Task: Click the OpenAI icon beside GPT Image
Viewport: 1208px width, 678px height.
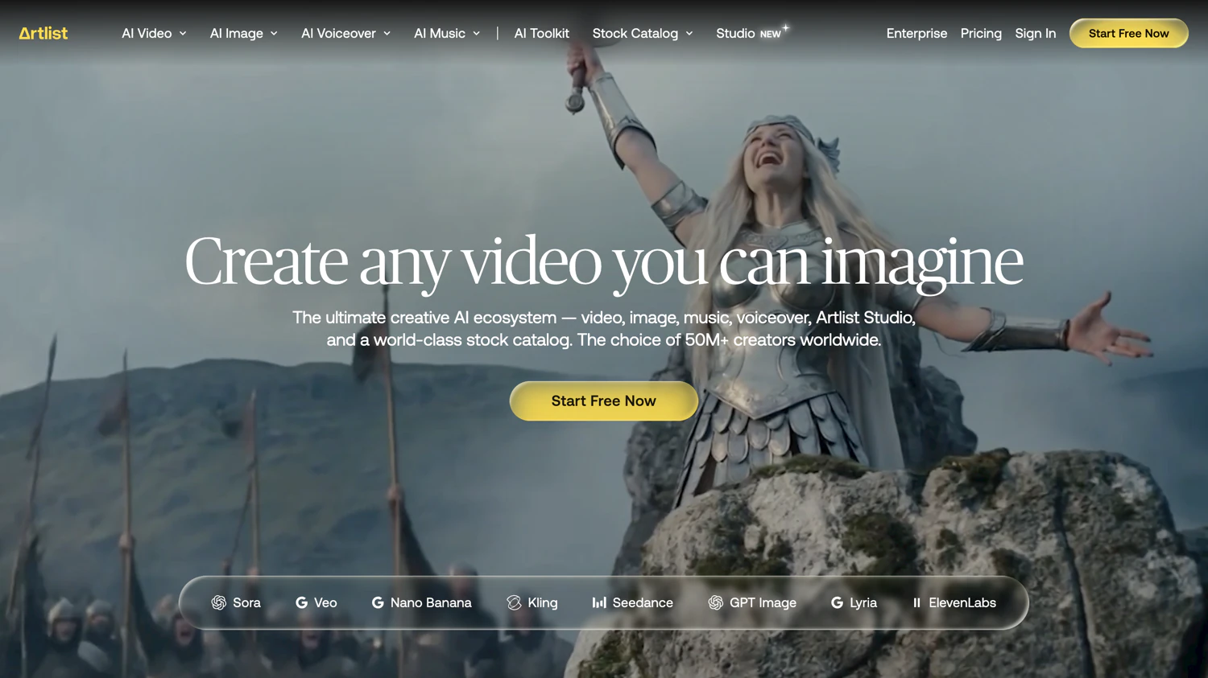Action: point(715,602)
